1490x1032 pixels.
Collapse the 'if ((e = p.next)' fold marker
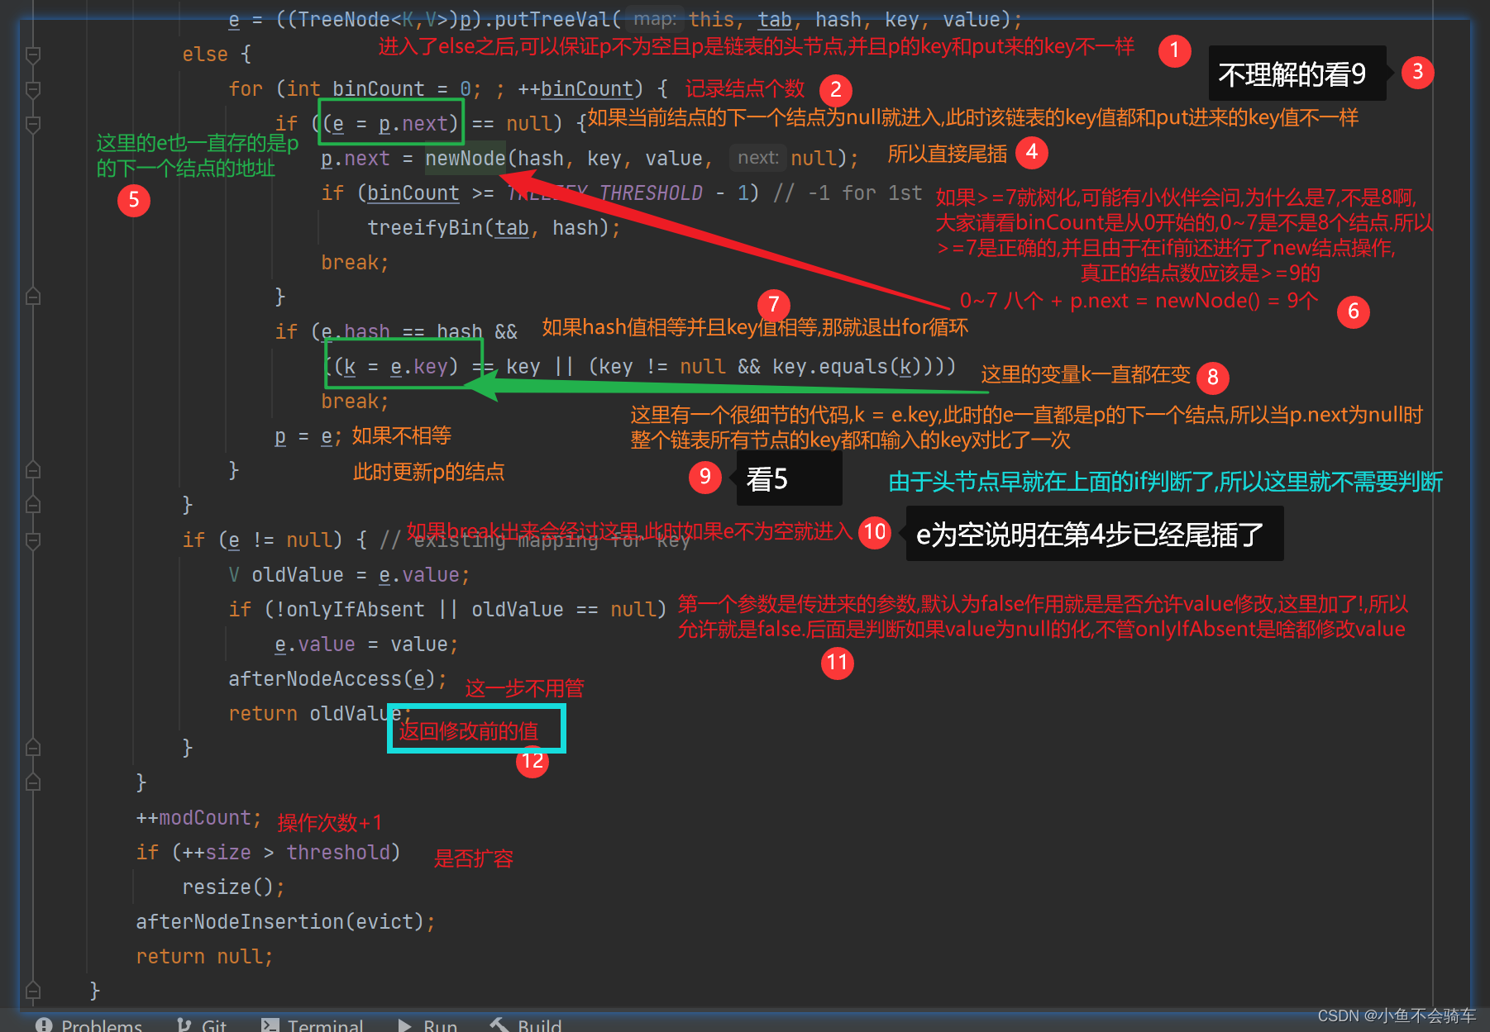(33, 124)
